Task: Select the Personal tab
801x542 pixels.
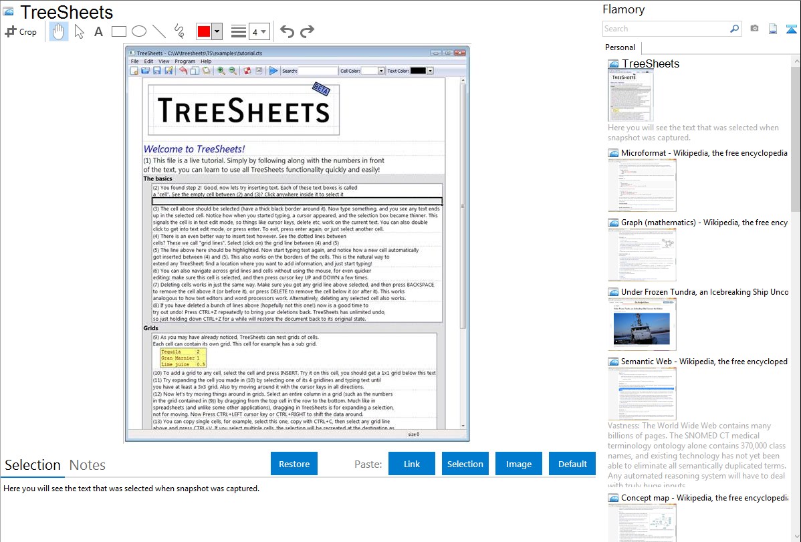Action: [620, 47]
